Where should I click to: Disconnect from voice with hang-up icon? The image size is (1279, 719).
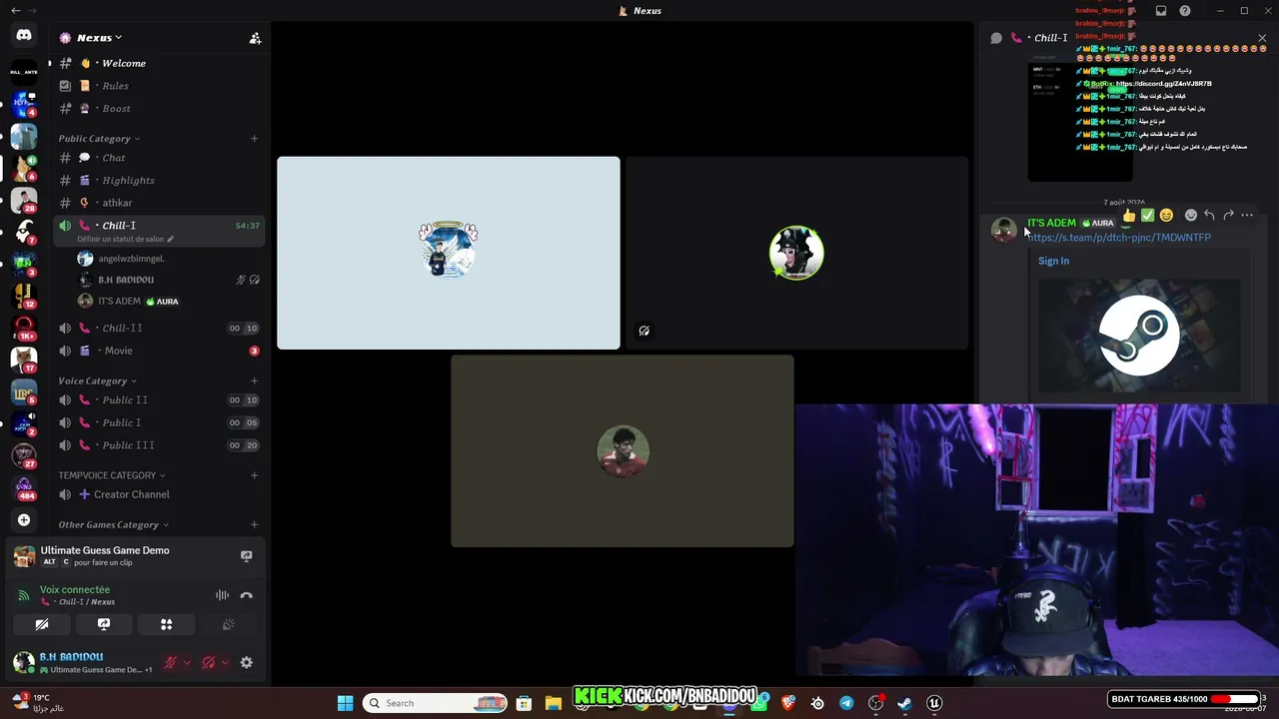(247, 595)
